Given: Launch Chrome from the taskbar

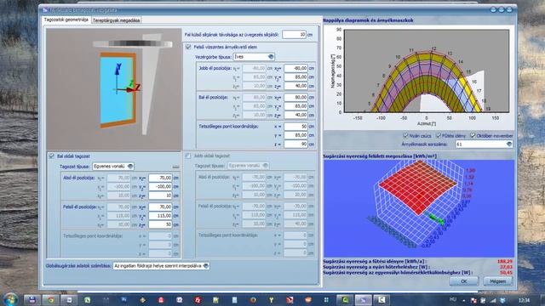Looking at the screenshot, I should point(51,300).
